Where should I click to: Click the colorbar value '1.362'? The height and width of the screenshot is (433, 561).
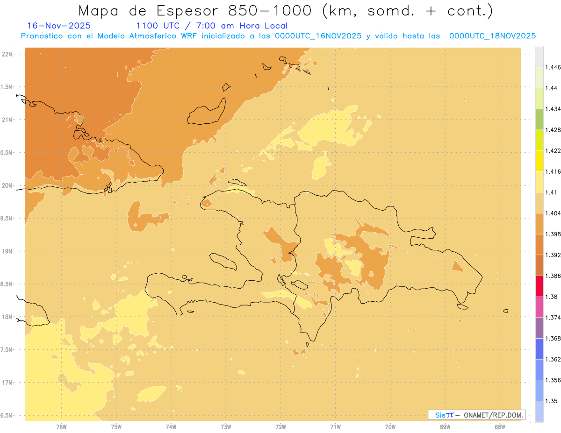coord(553,359)
